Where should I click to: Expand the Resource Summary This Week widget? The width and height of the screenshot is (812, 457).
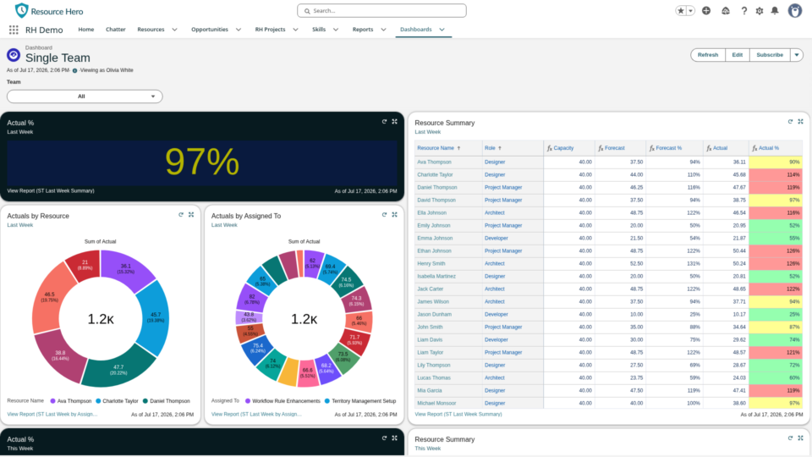801,438
